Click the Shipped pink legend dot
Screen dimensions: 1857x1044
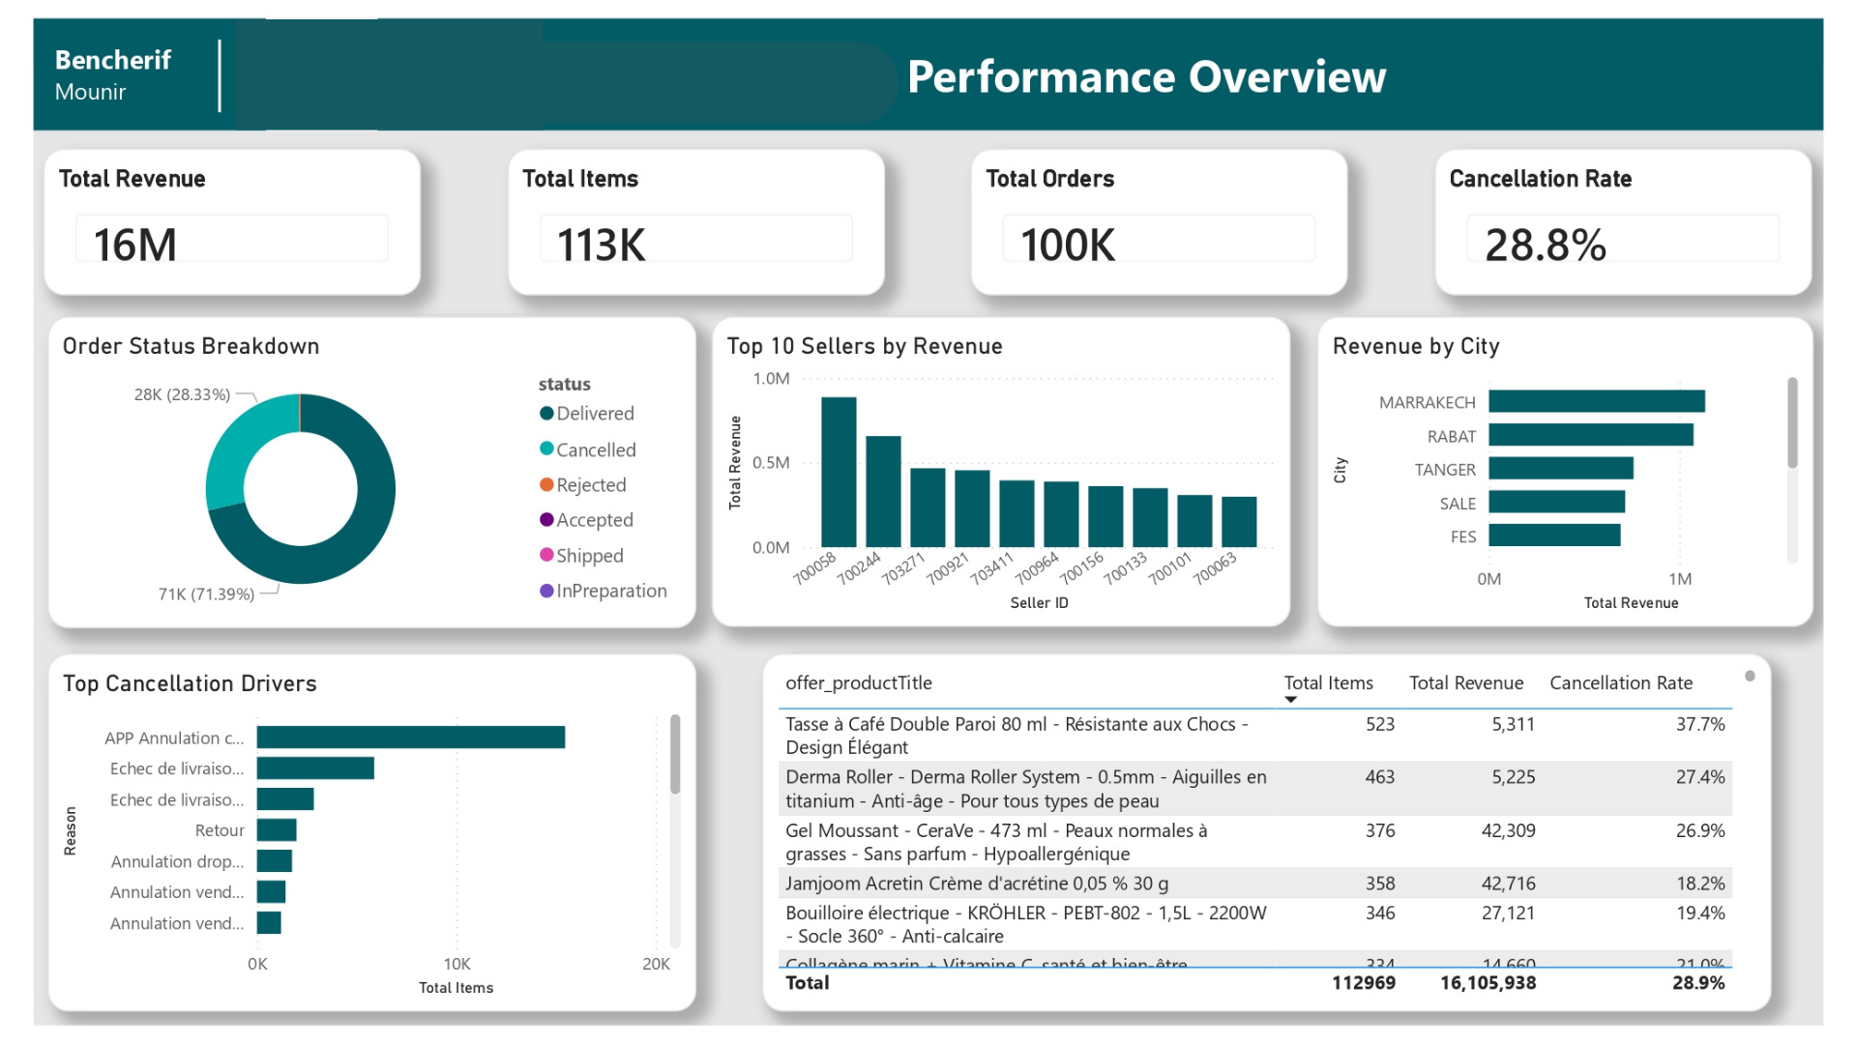coord(546,555)
